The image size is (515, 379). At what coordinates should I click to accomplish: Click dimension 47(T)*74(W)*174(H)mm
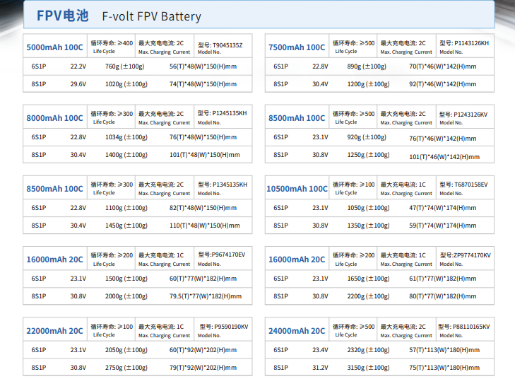(x=443, y=208)
